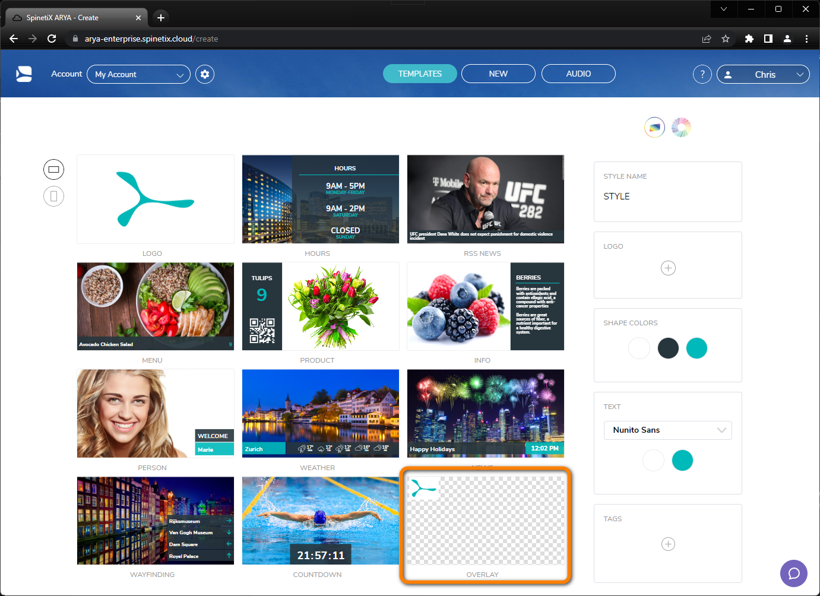Select the teal text color swatch
This screenshot has height=596, width=820.
(x=682, y=460)
